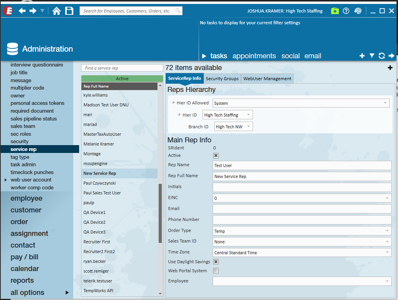Save changes with the floppy disk icon
398x300 pixels.
click(69, 11)
